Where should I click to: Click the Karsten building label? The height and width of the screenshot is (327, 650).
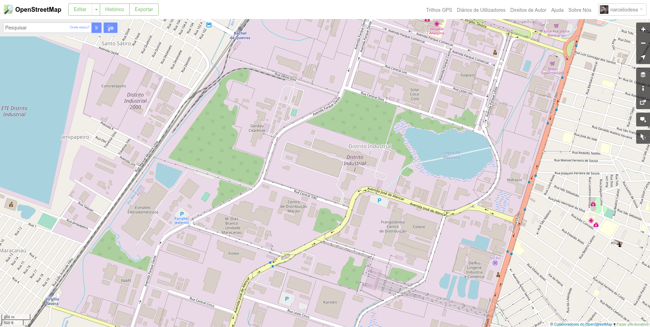click(330, 302)
